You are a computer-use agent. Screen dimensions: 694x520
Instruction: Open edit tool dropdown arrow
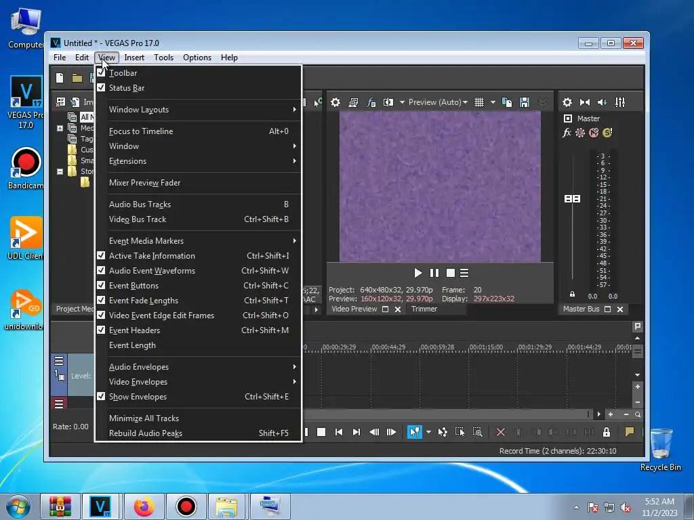428,432
